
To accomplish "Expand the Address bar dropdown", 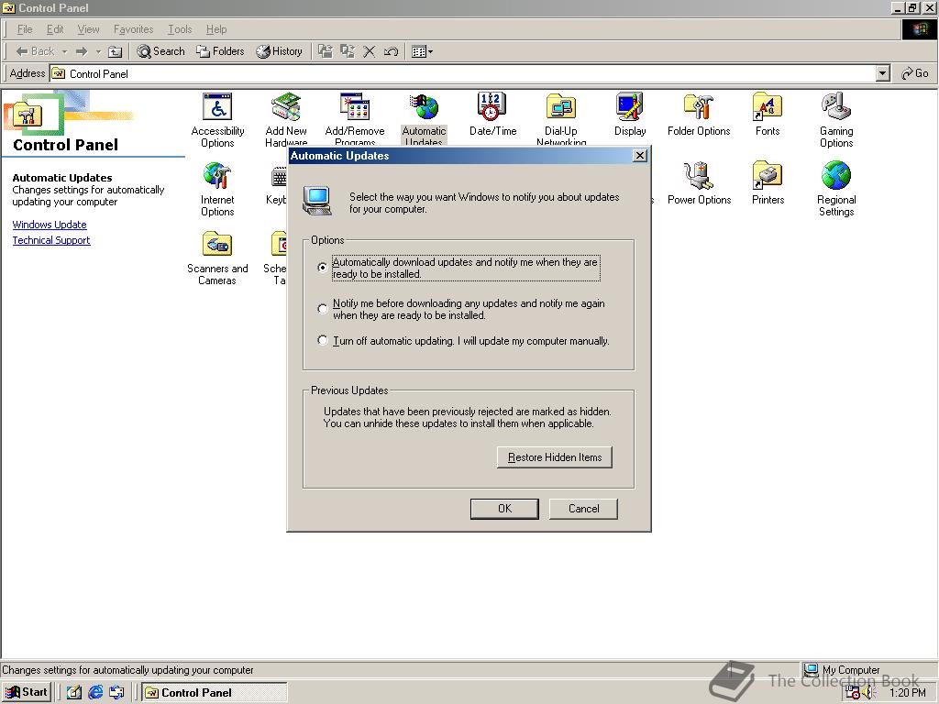I will pos(882,73).
